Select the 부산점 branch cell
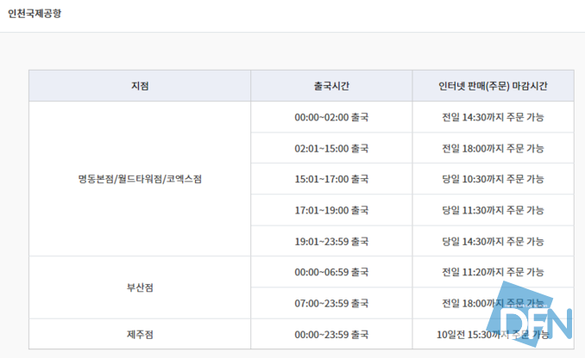This screenshot has width=585, height=358. [140, 287]
